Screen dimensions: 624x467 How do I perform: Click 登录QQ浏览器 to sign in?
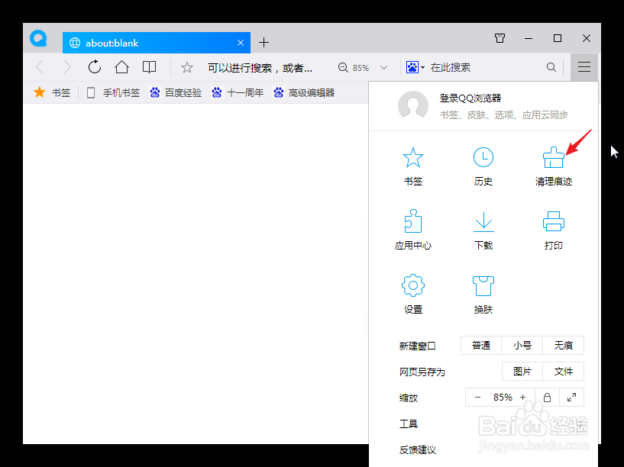coord(473,98)
